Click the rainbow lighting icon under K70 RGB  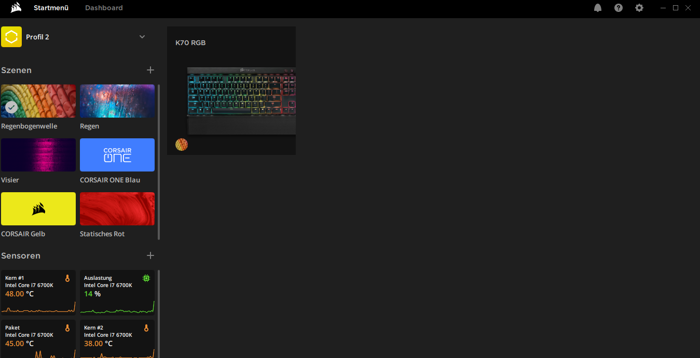click(x=182, y=145)
